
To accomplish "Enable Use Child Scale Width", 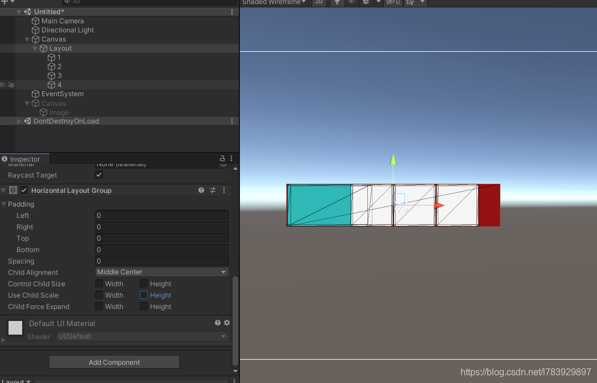I will [x=99, y=295].
